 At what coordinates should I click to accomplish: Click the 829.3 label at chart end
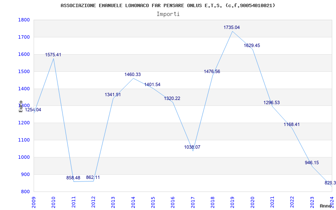330,183
